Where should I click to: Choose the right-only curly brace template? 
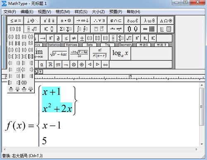17,70
